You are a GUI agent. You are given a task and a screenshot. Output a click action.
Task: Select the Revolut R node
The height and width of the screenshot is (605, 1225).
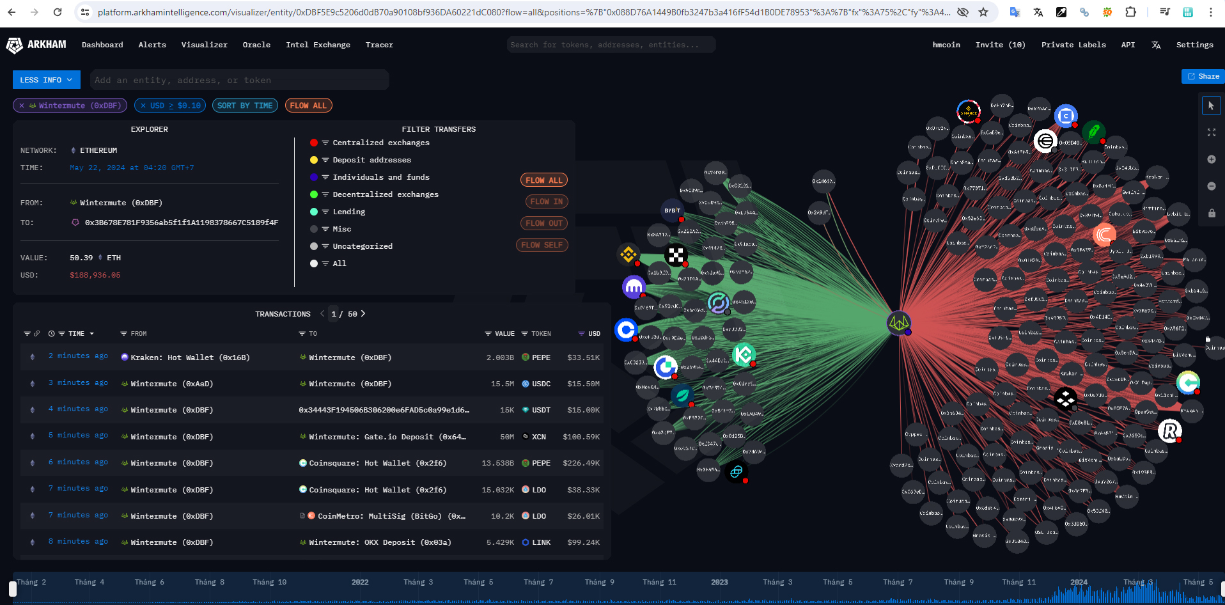(x=1169, y=431)
